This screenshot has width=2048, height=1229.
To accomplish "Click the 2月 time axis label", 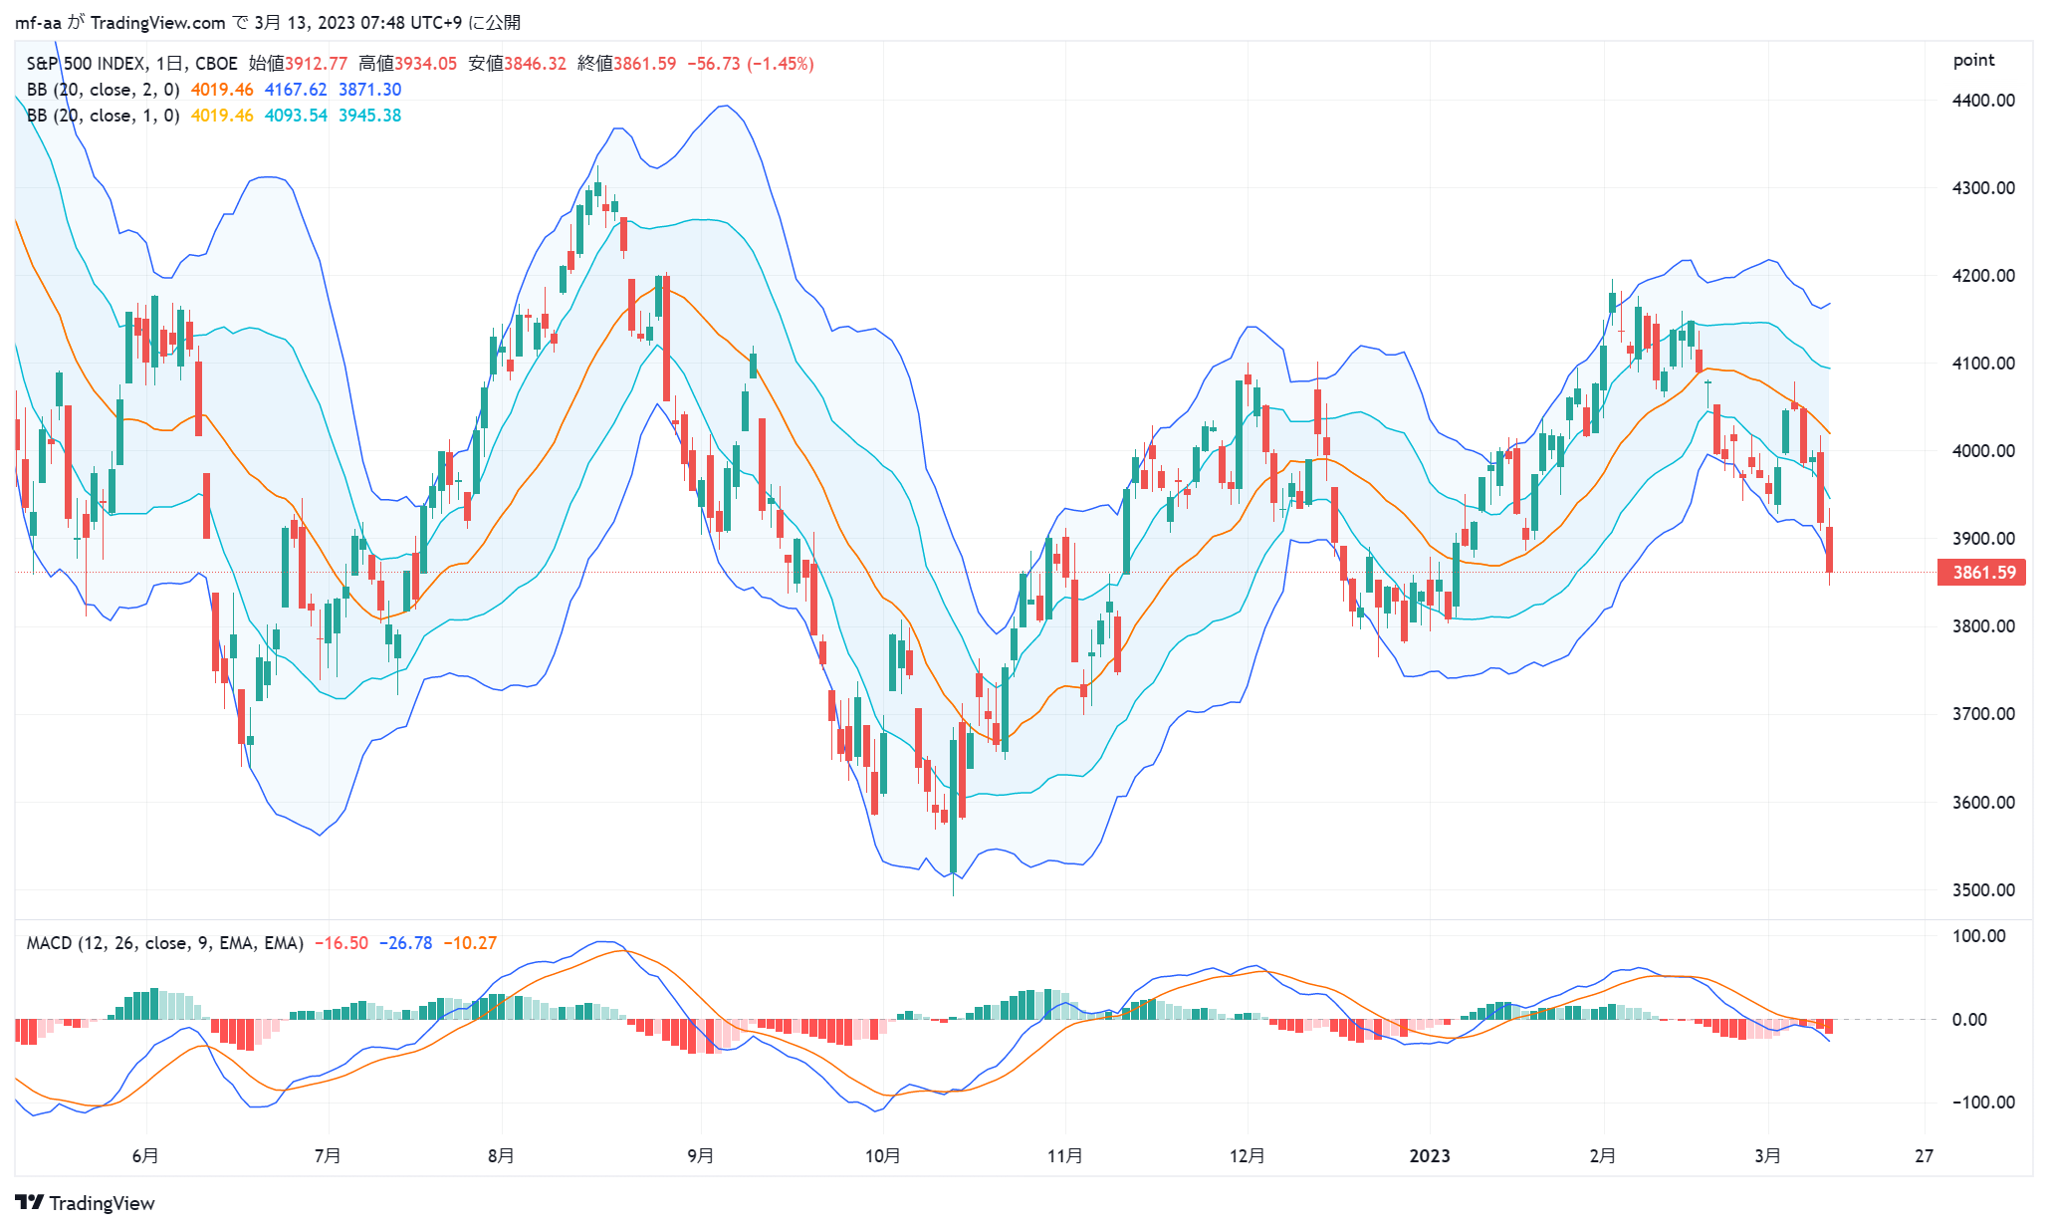I will tap(1603, 1156).
